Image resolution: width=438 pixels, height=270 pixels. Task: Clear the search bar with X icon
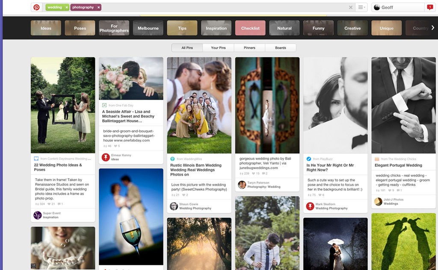[351, 7]
